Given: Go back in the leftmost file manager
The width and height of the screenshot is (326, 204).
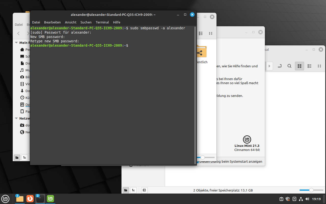Looking at the screenshot, I should tap(18, 33).
